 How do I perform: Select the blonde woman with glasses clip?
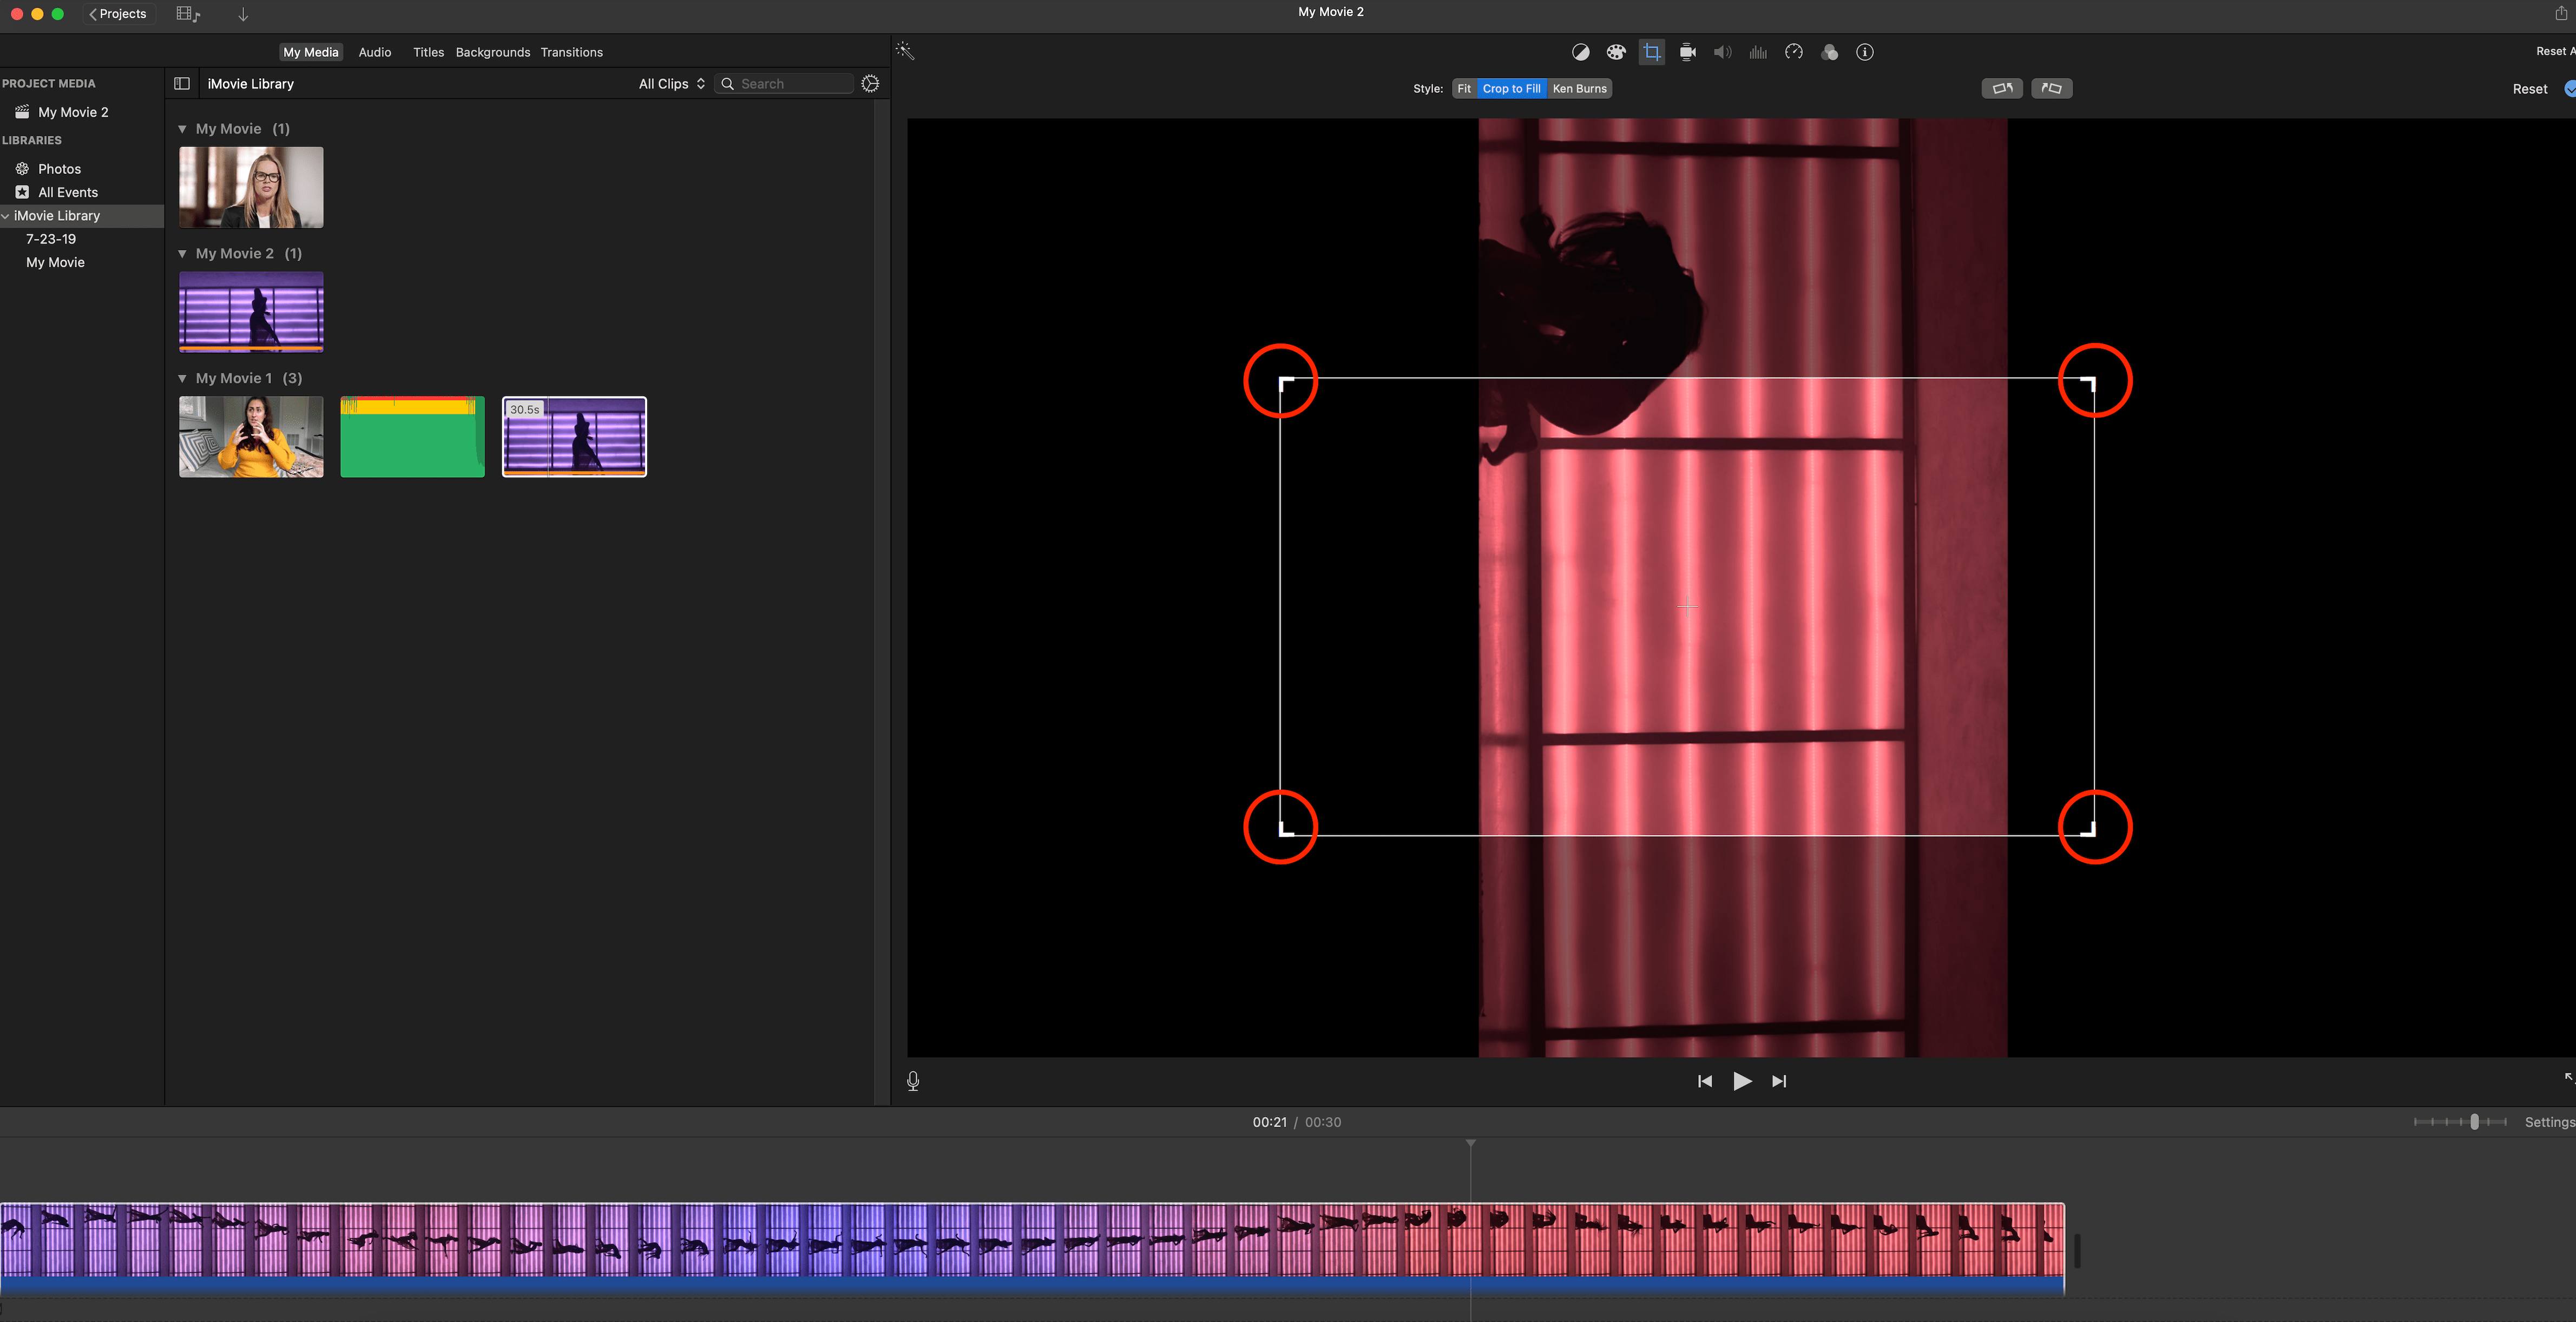(x=251, y=187)
